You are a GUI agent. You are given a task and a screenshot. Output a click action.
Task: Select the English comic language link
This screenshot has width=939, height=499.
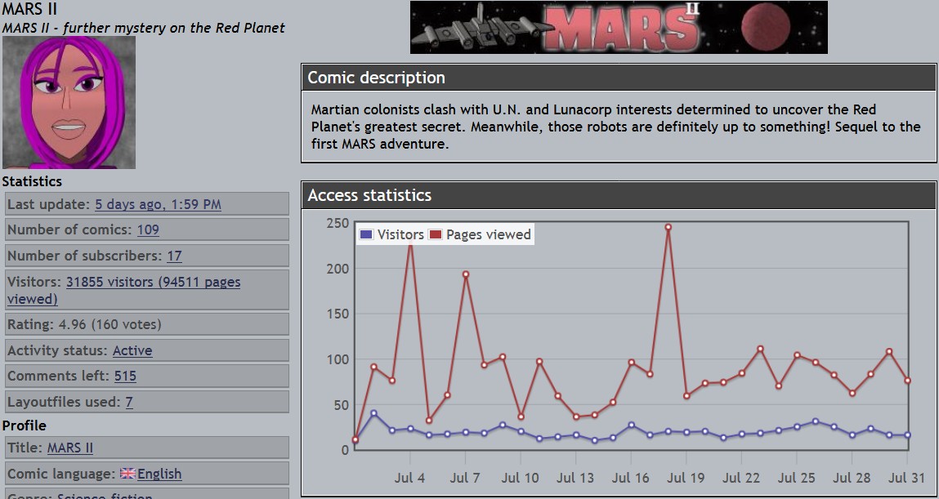(x=159, y=474)
